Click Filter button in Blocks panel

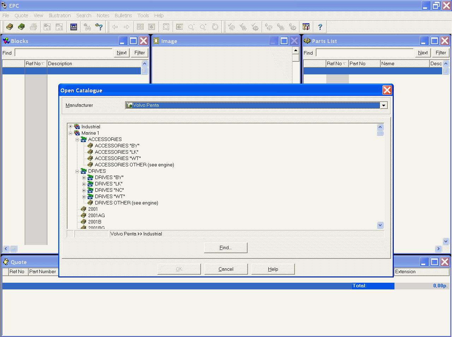pyautogui.click(x=139, y=53)
